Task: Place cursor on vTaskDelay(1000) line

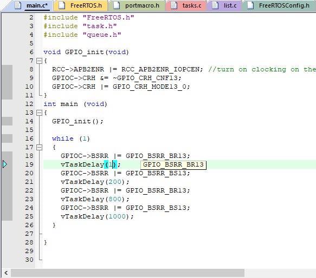Action: 97,216
